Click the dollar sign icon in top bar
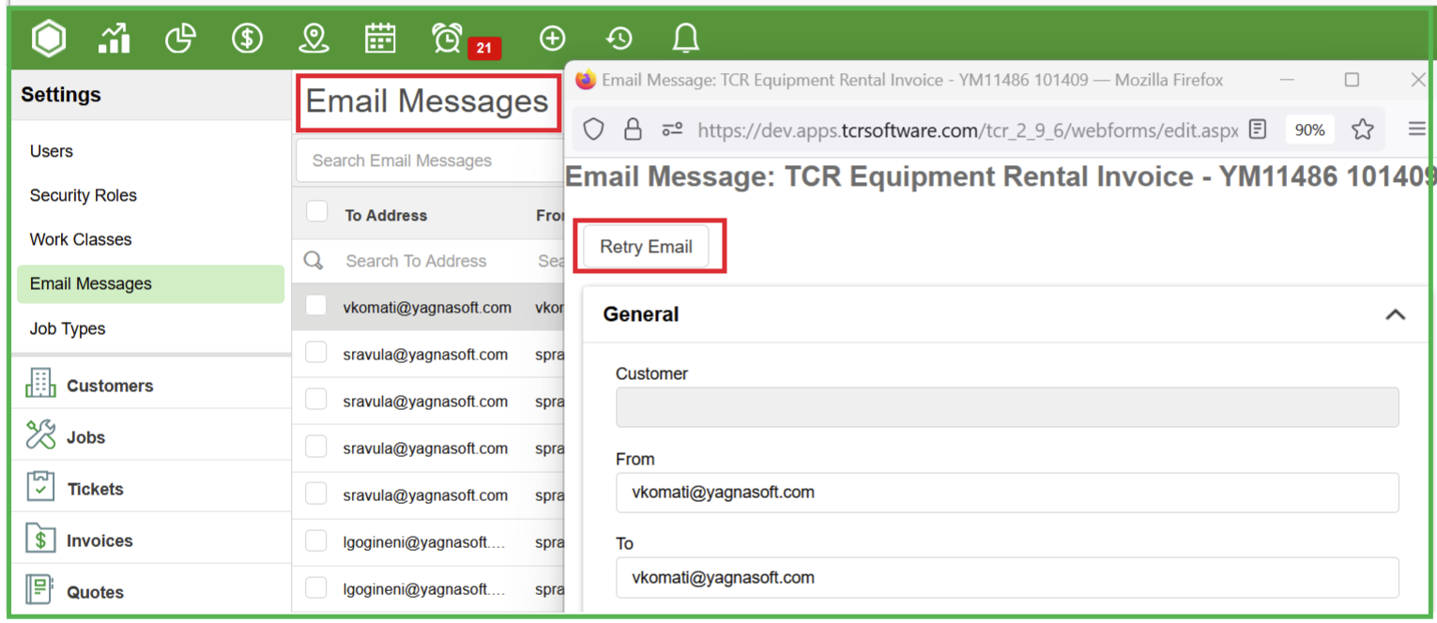 (247, 38)
